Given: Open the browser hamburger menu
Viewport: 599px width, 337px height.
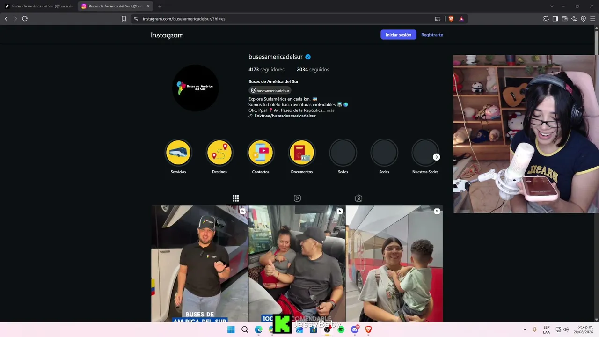Looking at the screenshot, I should (593, 19).
